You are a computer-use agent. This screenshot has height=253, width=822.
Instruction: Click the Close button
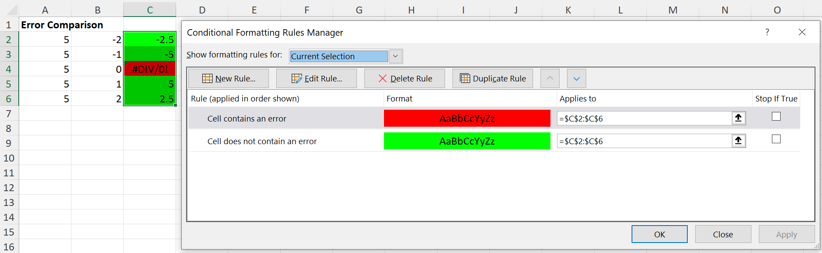[x=723, y=234]
